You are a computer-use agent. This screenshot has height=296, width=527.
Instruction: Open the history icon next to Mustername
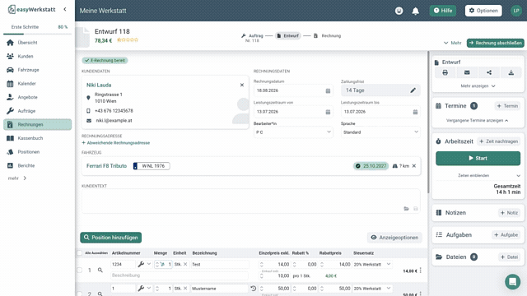click(x=254, y=289)
